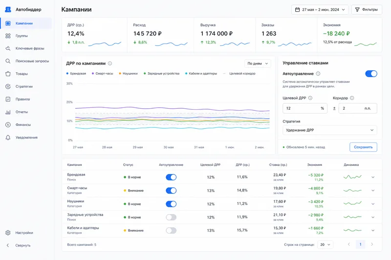Click the Ключевые фразы icon
The height and width of the screenshot is (260, 391).
pyautogui.click(x=8, y=48)
